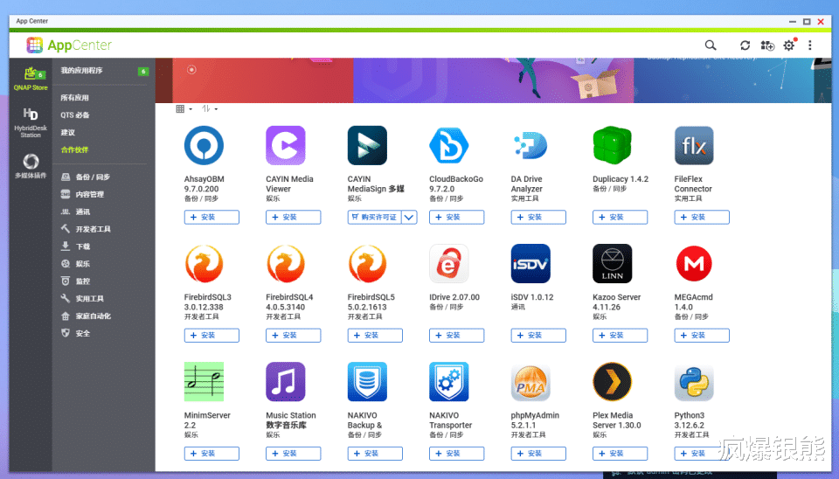
Task: Click the iSDV app icon
Action: (x=530, y=264)
